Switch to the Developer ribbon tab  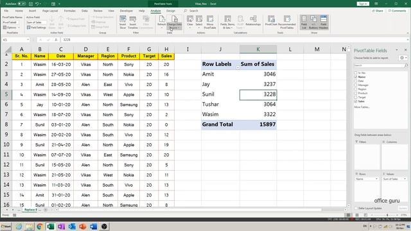pyautogui.click(x=127, y=11)
